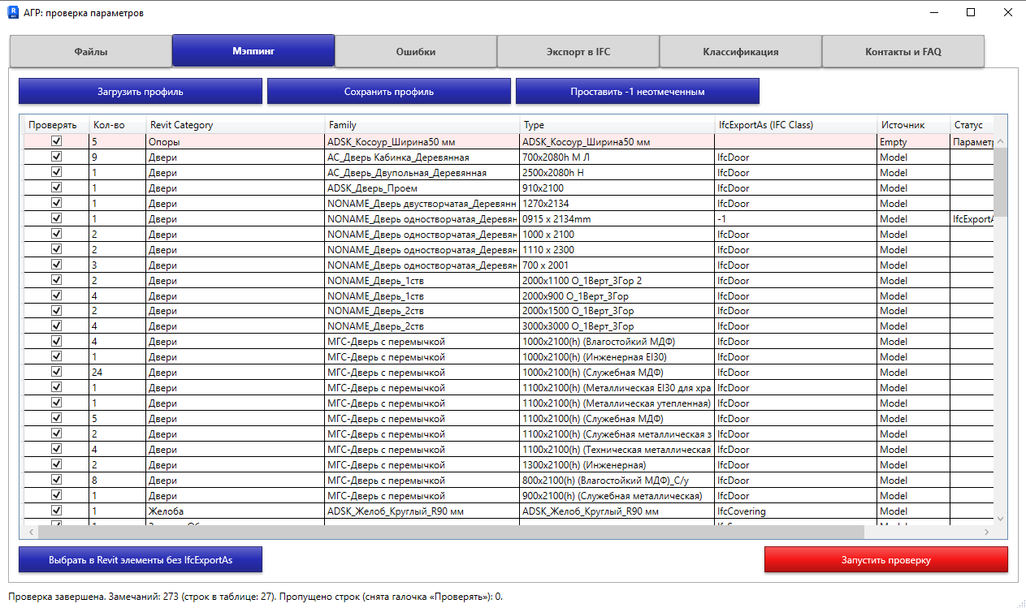Select the -1 cell in IfcExportAs column
This screenshot has height=608, width=1026.
pos(796,218)
